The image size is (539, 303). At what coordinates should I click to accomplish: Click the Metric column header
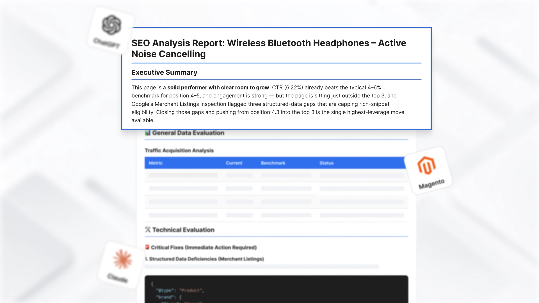(x=156, y=163)
